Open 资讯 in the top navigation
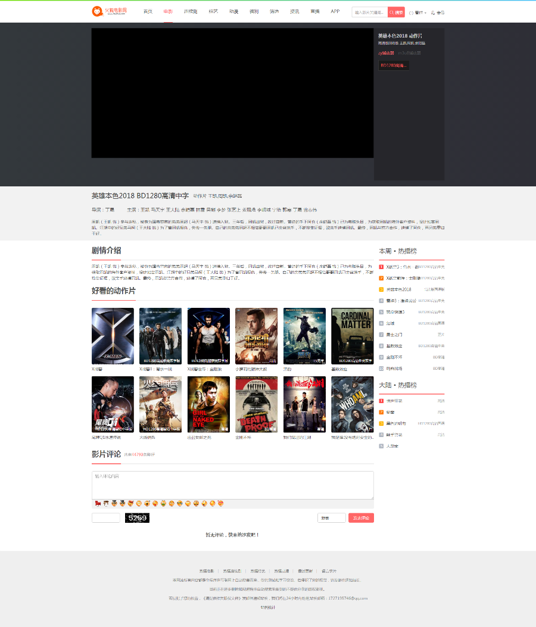The height and width of the screenshot is (627, 536). point(295,11)
